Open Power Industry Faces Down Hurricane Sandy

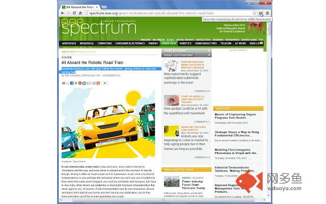tap(194, 185)
